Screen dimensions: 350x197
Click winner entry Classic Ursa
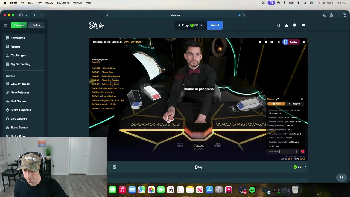coord(103,68)
